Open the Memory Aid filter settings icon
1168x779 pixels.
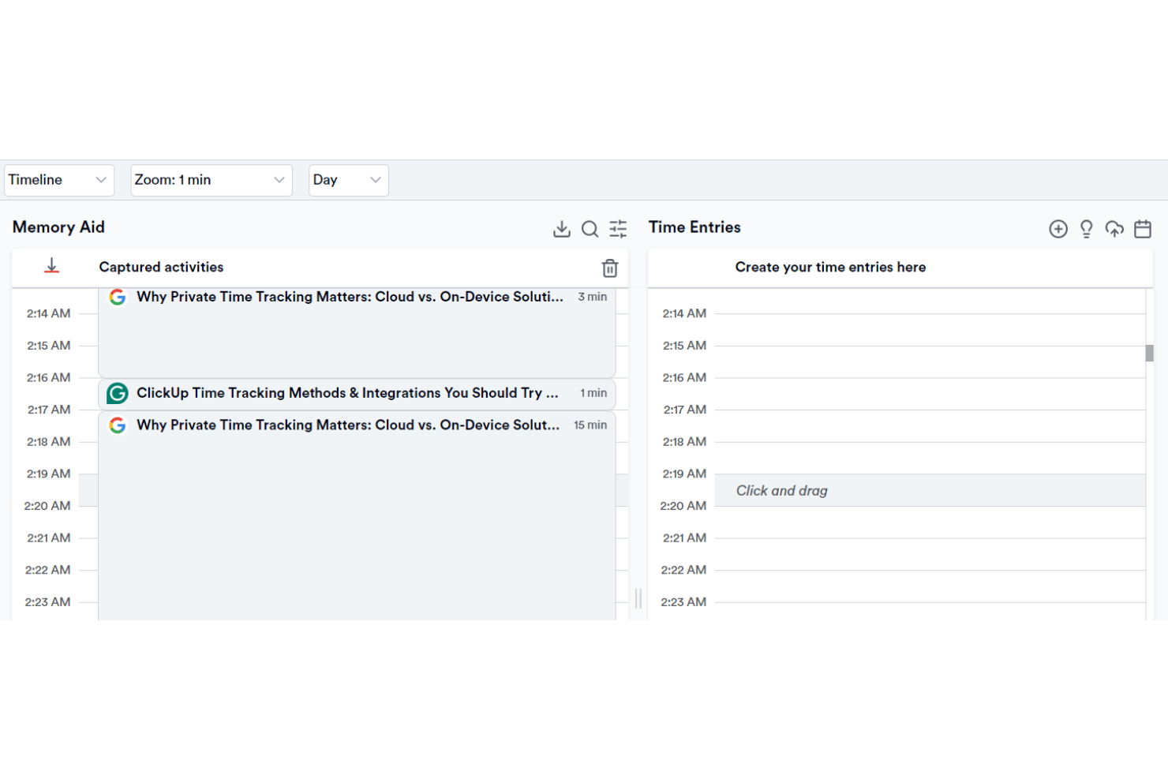click(618, 229)
